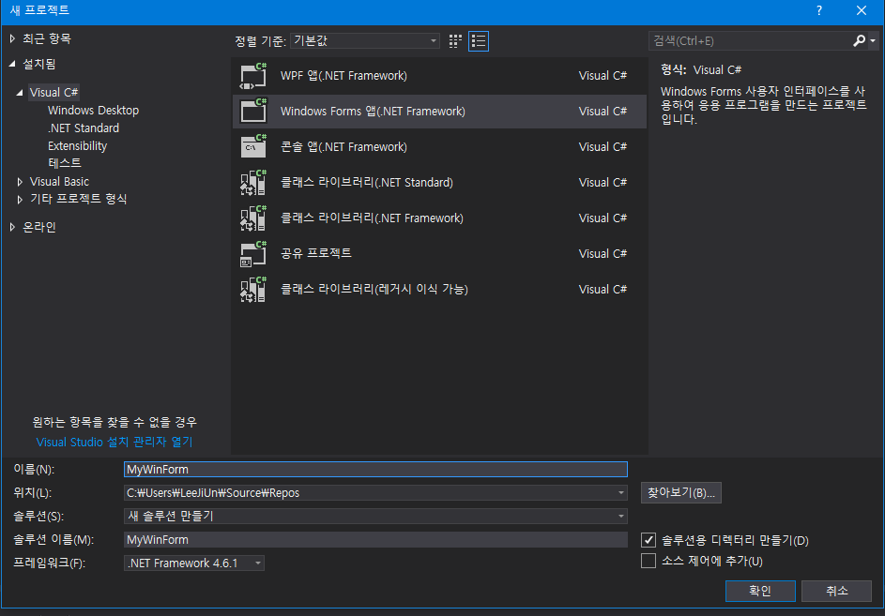
Task: Click the 검색(Ctrl+E) search box
Action: click(x=751, y=40)
